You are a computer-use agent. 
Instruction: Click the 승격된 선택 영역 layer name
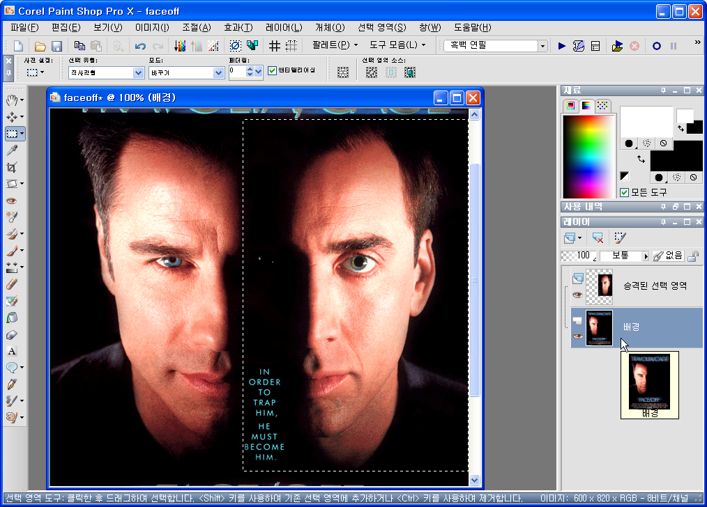[655, 286]
